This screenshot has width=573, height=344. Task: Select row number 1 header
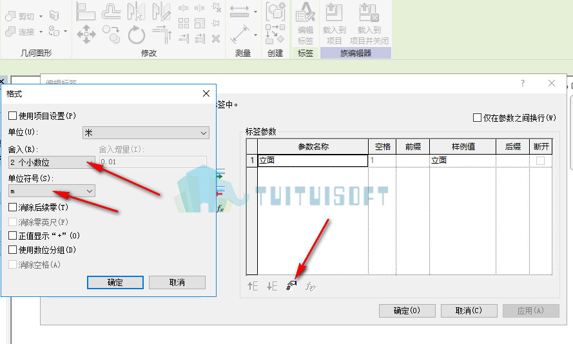click(252, 160)
